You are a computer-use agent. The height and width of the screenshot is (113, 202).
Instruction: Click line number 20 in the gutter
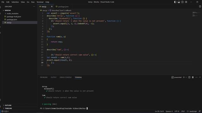point(42,63)
